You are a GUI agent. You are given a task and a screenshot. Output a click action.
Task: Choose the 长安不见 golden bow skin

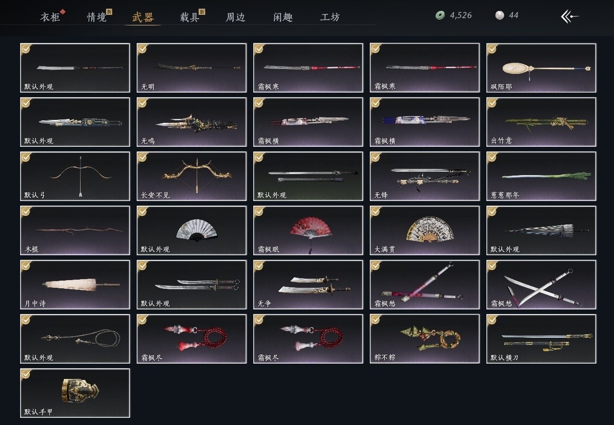pos(191,176)
